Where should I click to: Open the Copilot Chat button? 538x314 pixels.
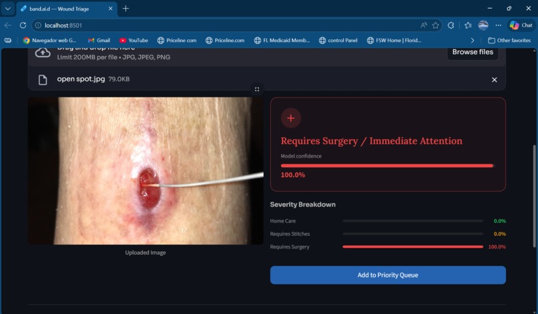[521, 25]
